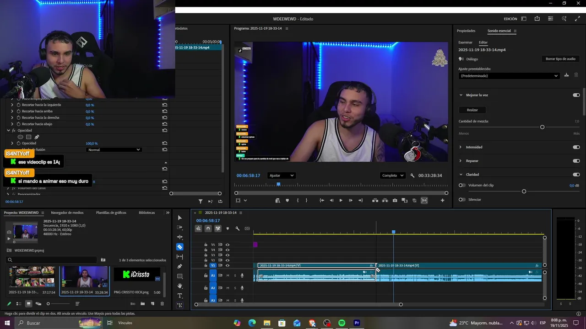Toggle the Claridad switch

[x=576, y=175]
